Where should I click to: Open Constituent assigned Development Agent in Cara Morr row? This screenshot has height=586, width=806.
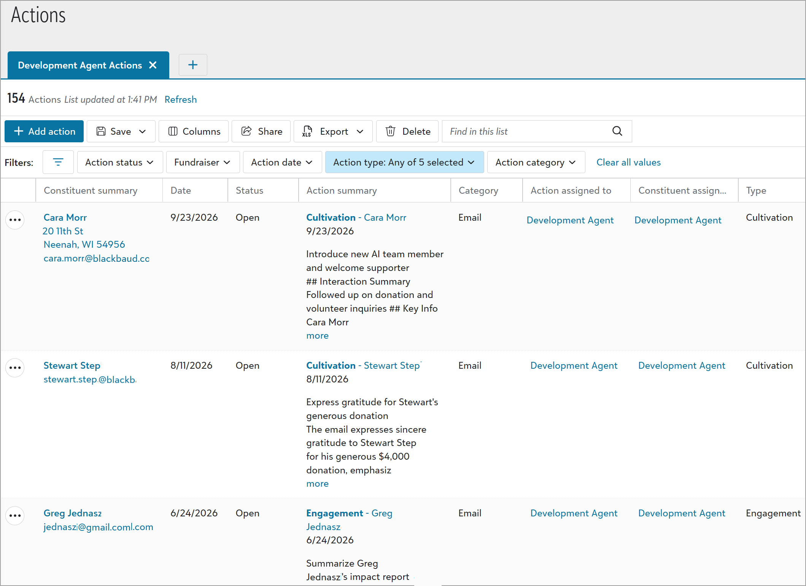click(x=678, y=220)
